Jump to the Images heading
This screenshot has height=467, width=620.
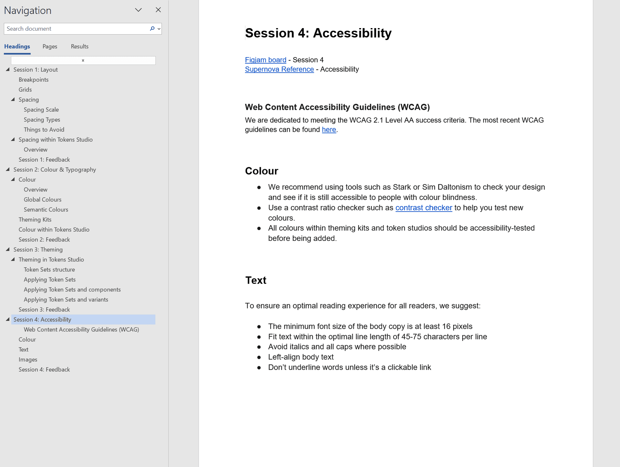[28, 359]
